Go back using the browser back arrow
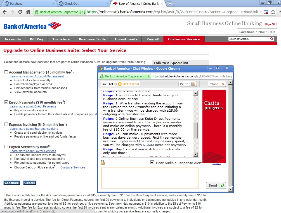This screenshot has width=281, height=213. (5, 12)
